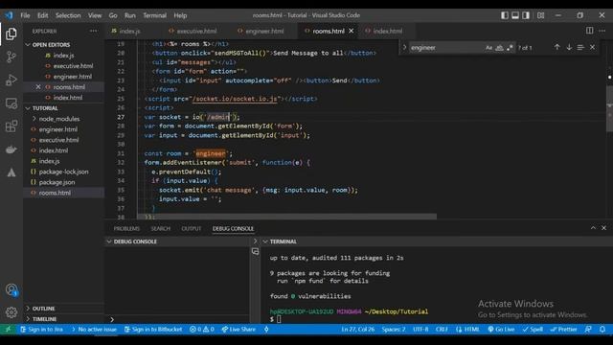613x345 pixels.
Task: Open the Terminal menu
Action: click(154, 15)
